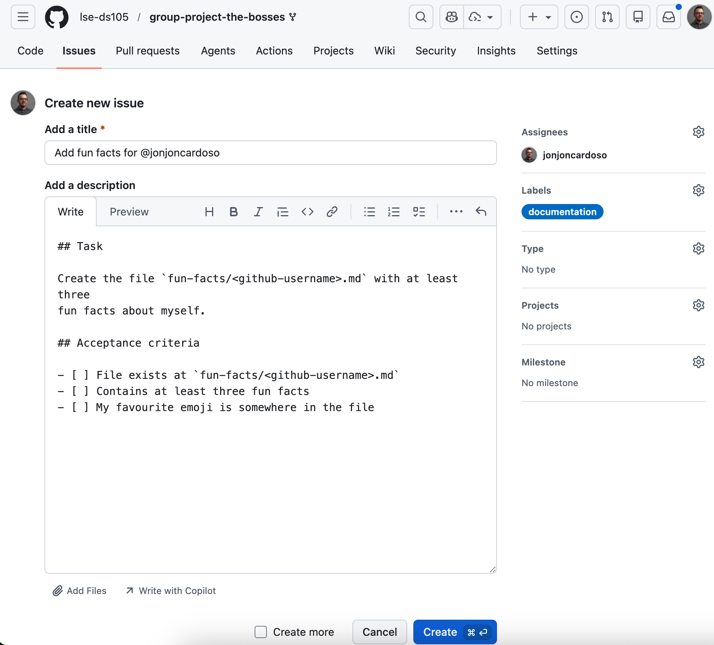Viewport: 714px width, 645px height.
Task: Expand the plus create-new dropdown
Action: [x=539, y=17]
